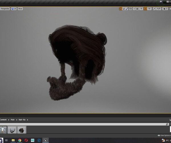Click the hair-4a folder breadcrumb
Image resolution: width=171 pixels, height=143 pixels.
[22, 120]
